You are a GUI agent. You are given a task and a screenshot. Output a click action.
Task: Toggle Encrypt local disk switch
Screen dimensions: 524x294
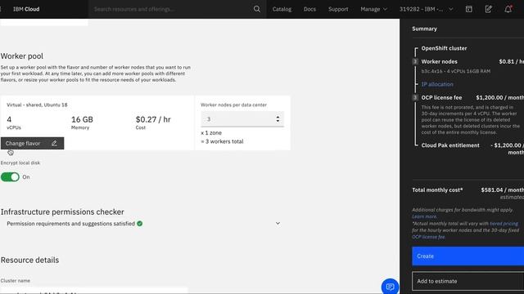[x=10, y=177]
